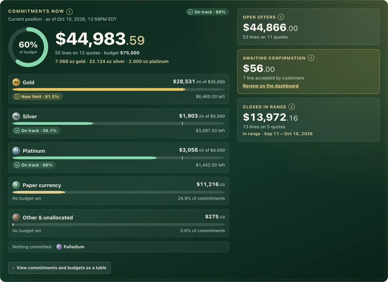Click the purple Palladium dot icon

click(x=59, y=247)
